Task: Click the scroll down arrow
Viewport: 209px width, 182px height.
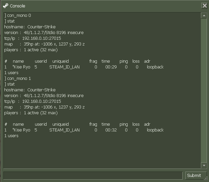Action: [x=204, y=165]
